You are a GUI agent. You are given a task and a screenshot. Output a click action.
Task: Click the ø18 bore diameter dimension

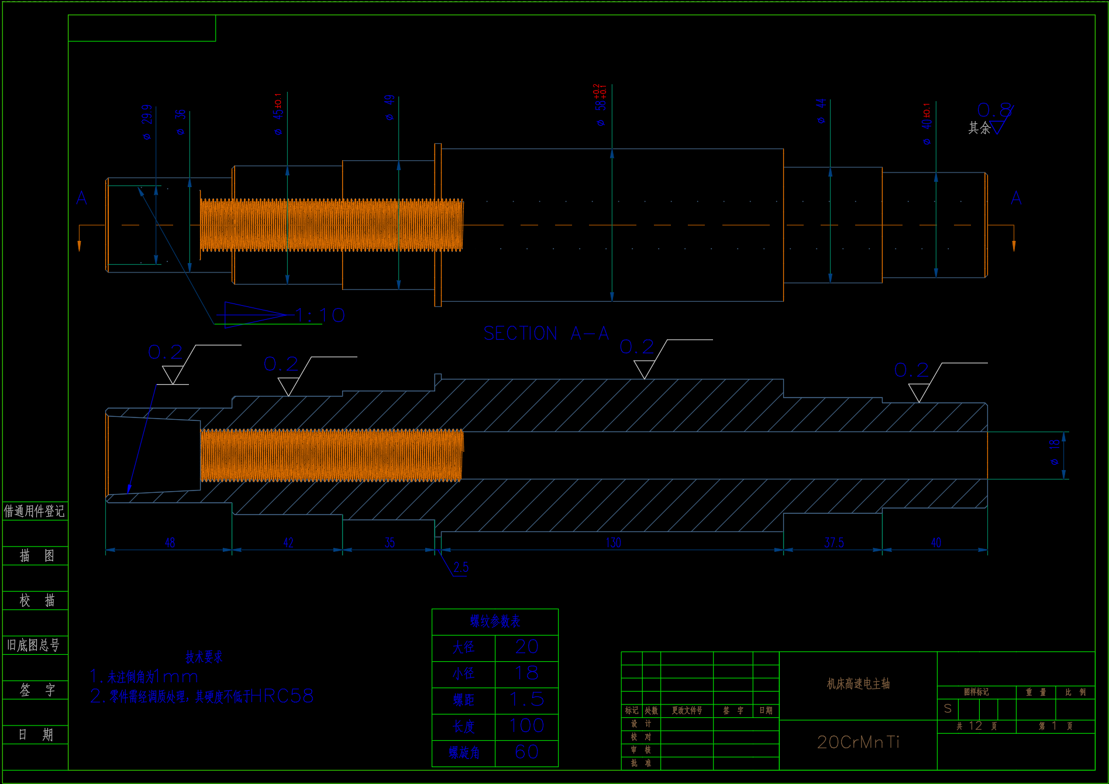point(1055,453)
